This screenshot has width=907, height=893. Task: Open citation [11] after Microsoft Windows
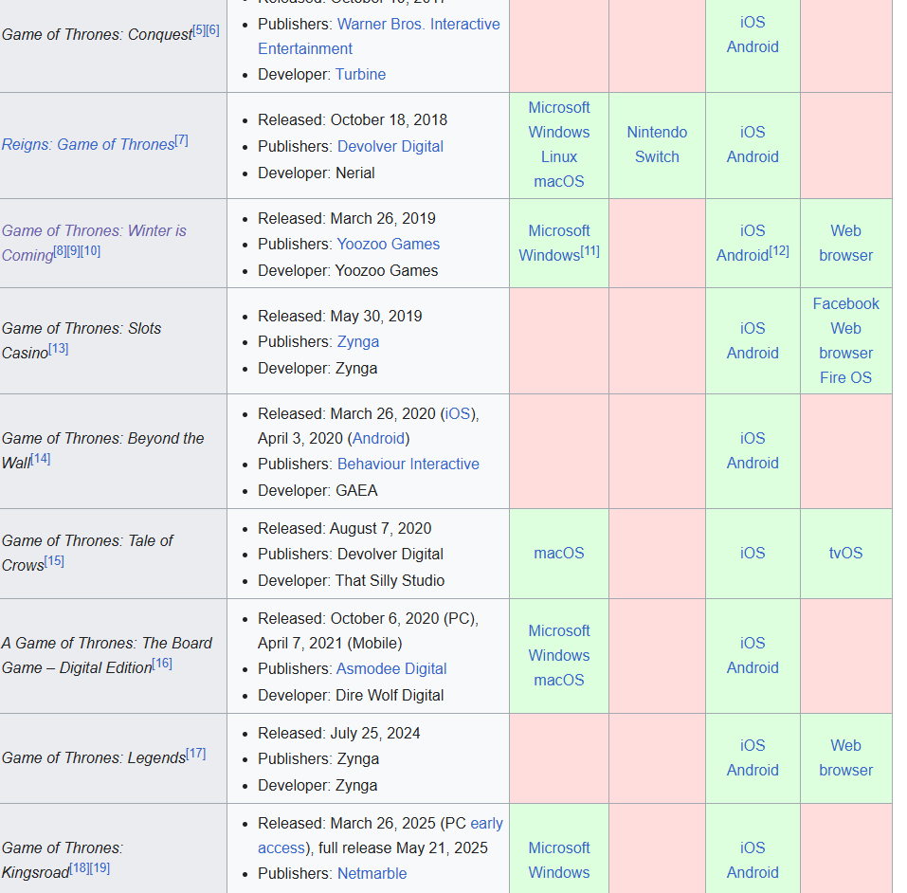point(590,251)
